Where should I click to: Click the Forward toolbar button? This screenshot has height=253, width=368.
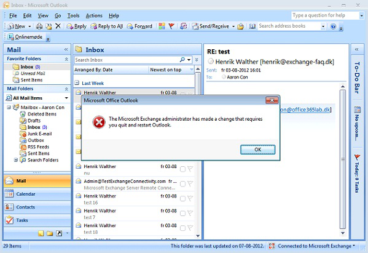(139, 26)
